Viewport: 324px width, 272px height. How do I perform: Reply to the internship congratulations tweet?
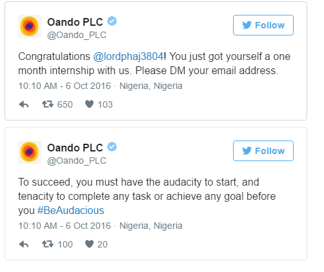(x=24, y=104)
